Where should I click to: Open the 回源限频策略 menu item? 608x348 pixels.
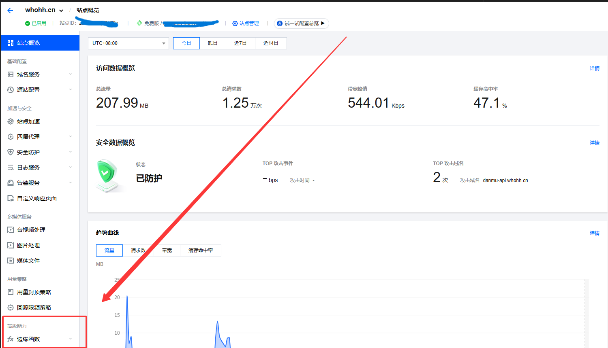(40, 308)
